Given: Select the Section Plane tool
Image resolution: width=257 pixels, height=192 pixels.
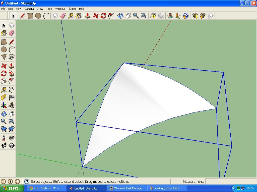Looking at the screenshot, I should pyautogui.click(x=12, y=145).
